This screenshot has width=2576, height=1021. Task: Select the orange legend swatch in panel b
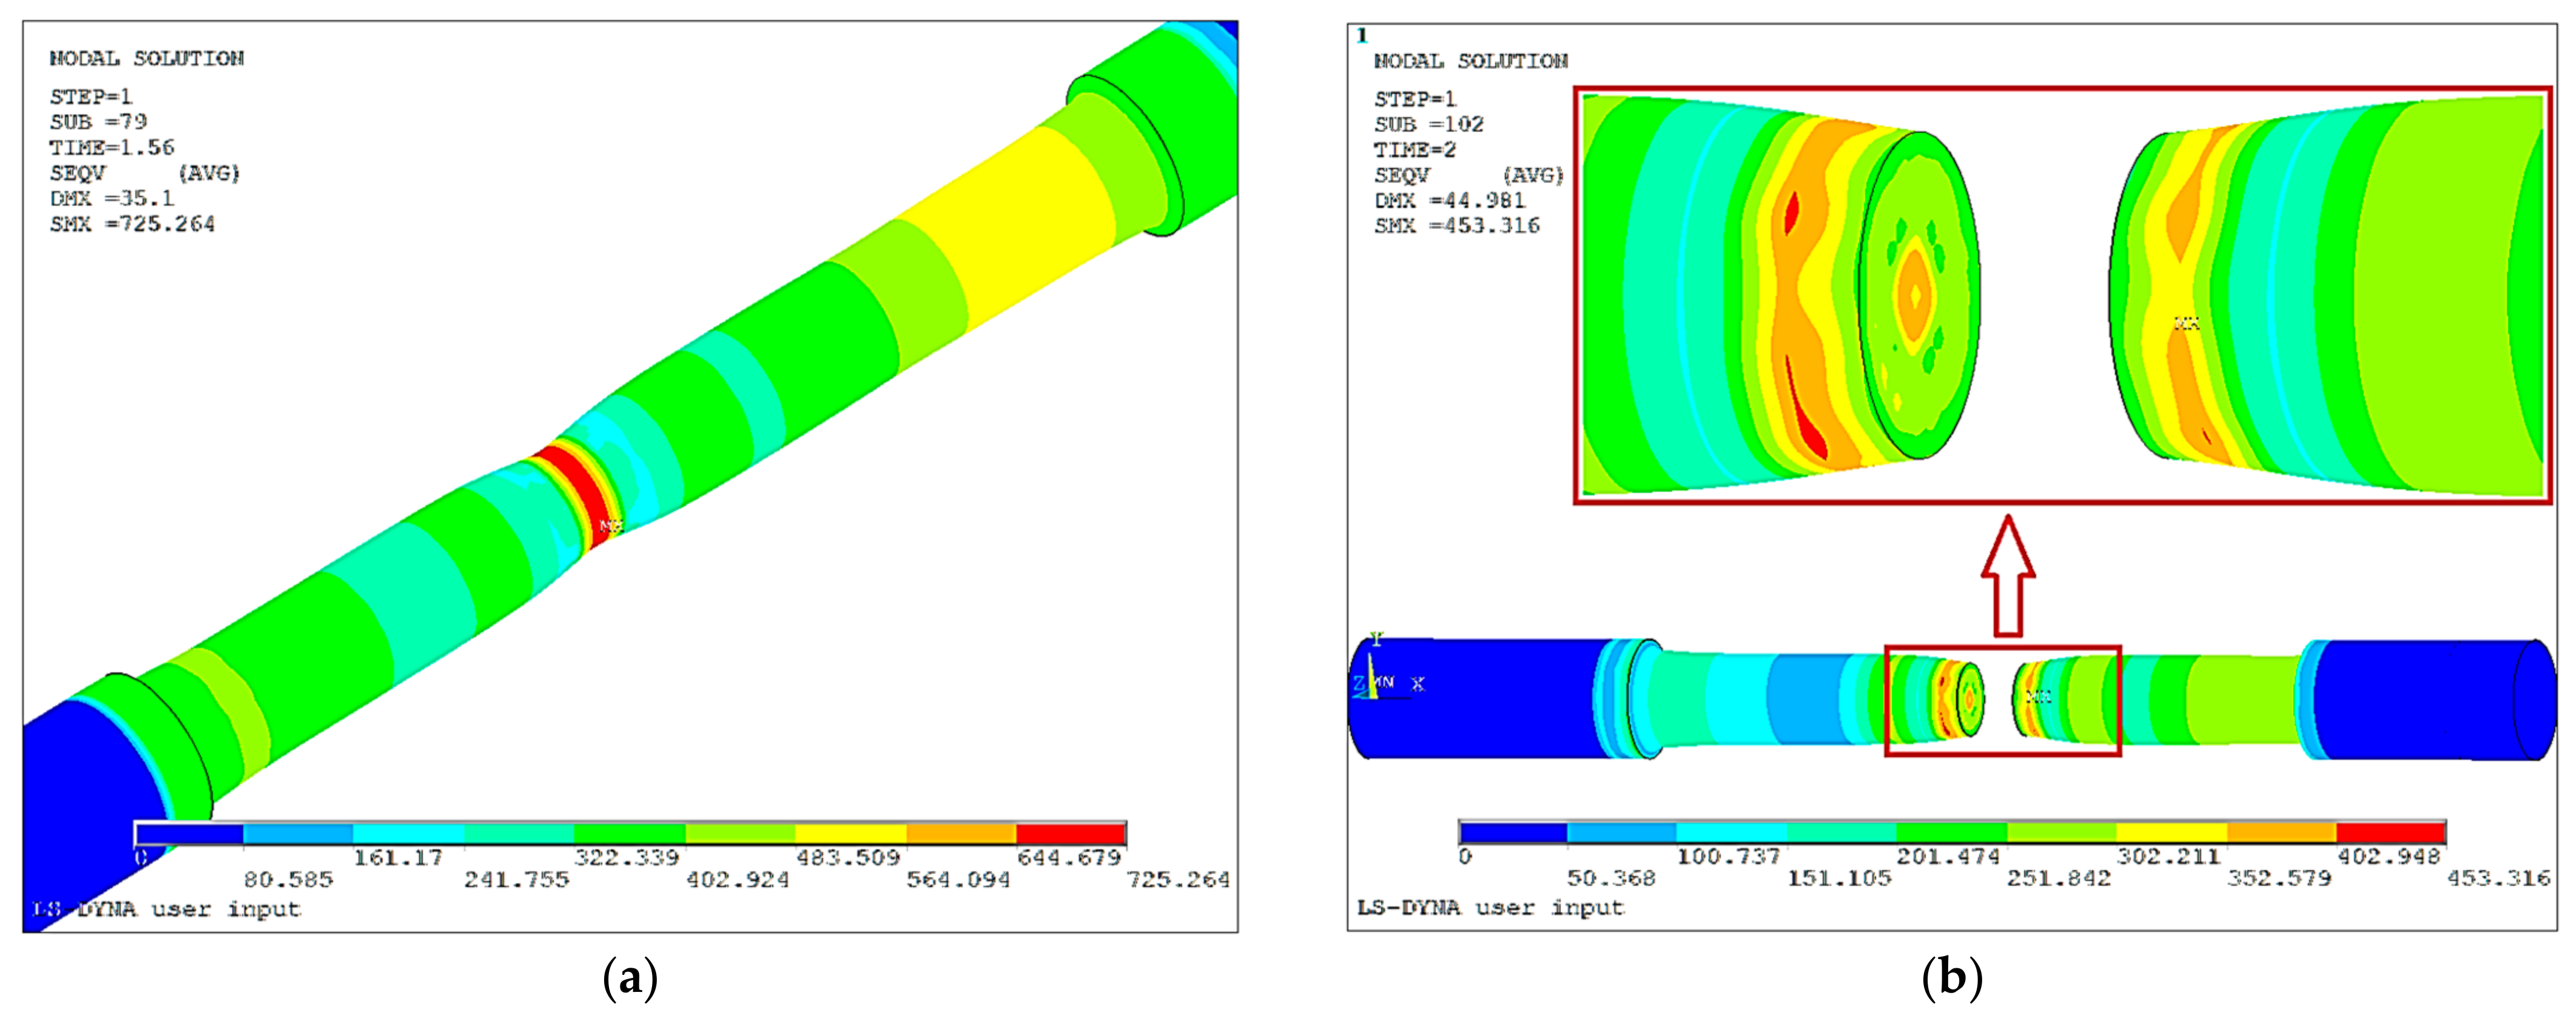(2281, 832)
